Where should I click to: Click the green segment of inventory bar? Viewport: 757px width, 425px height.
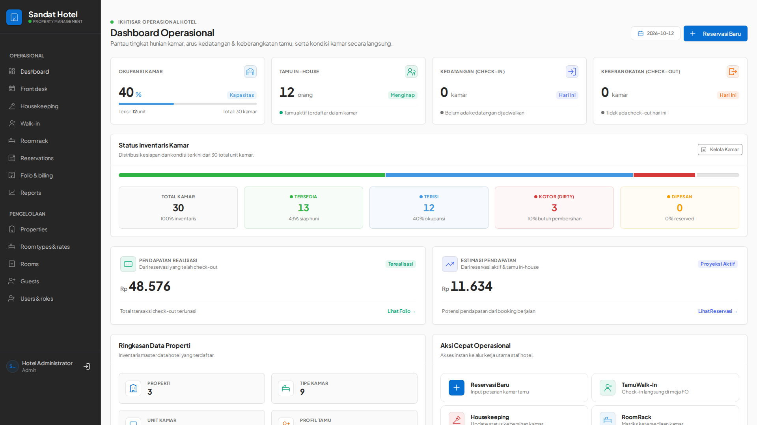tap(252, 175)
